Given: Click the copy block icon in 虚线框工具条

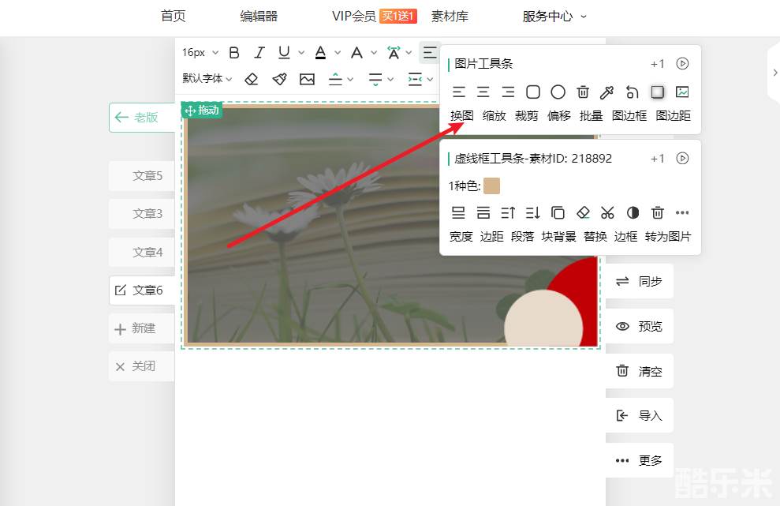Looking at the screenshot, I should click(558, 212).
